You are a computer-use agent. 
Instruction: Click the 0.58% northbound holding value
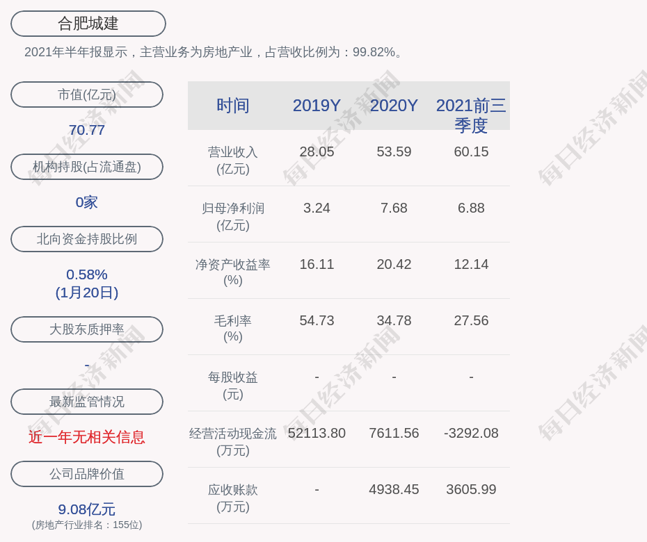[87, 274]
